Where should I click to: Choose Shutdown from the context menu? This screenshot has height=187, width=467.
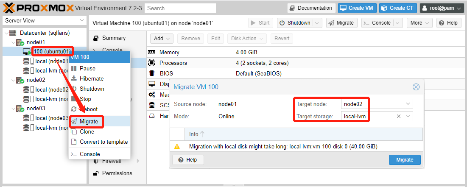[100, 89]
